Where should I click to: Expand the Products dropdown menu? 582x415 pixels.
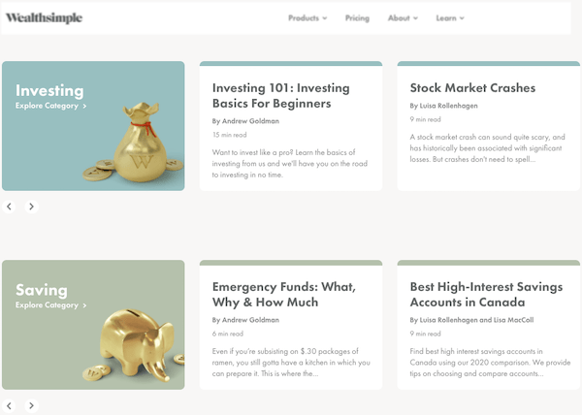pyautogui.click(x=307, y=18)
